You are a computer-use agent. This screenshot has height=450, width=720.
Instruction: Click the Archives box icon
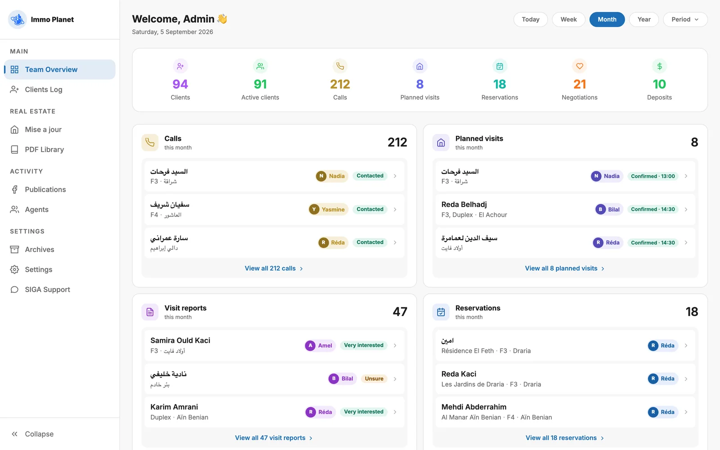[14, 249]
